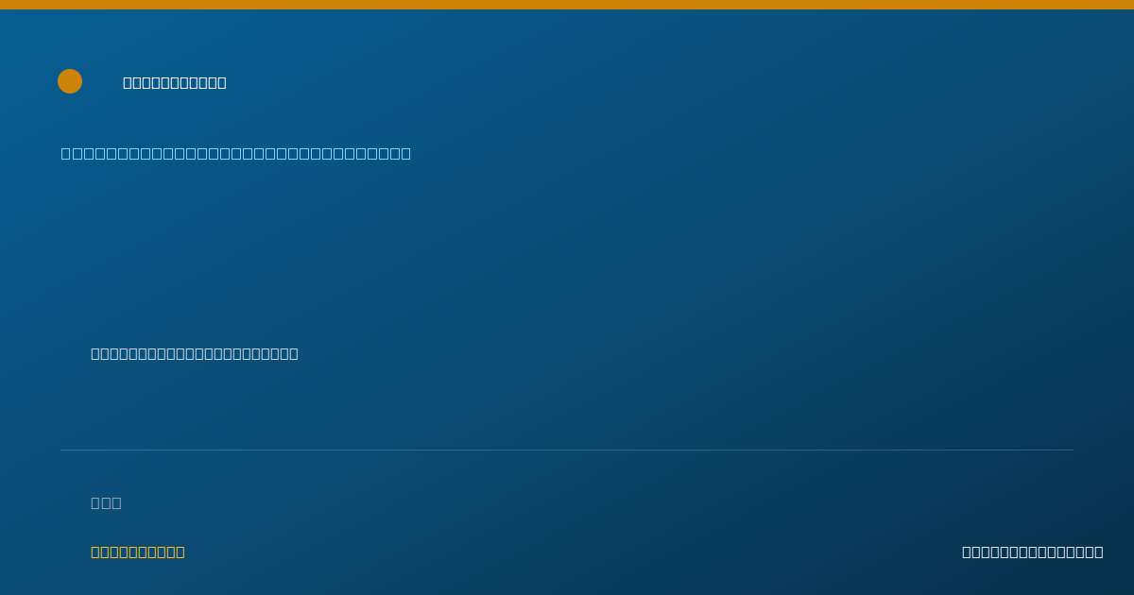Click the first glyph of the white body text

coord(95,353)
